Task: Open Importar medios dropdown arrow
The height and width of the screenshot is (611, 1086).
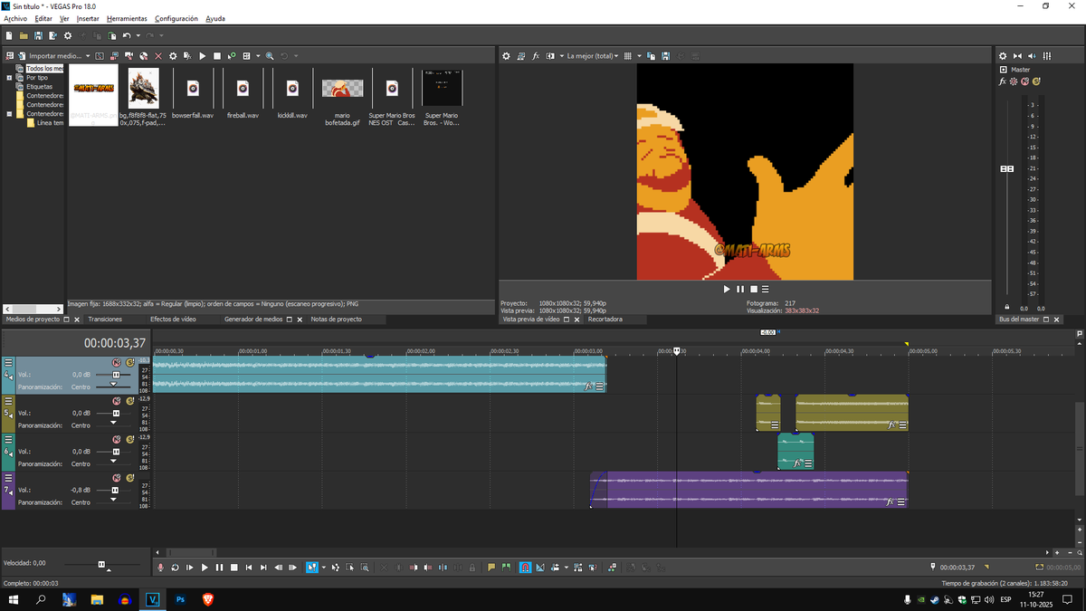Action: point(88,56)
